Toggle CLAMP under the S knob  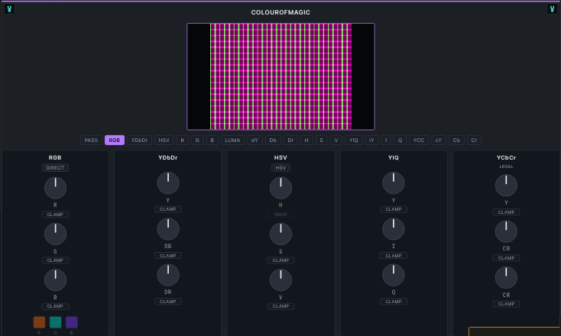[280, 260]
